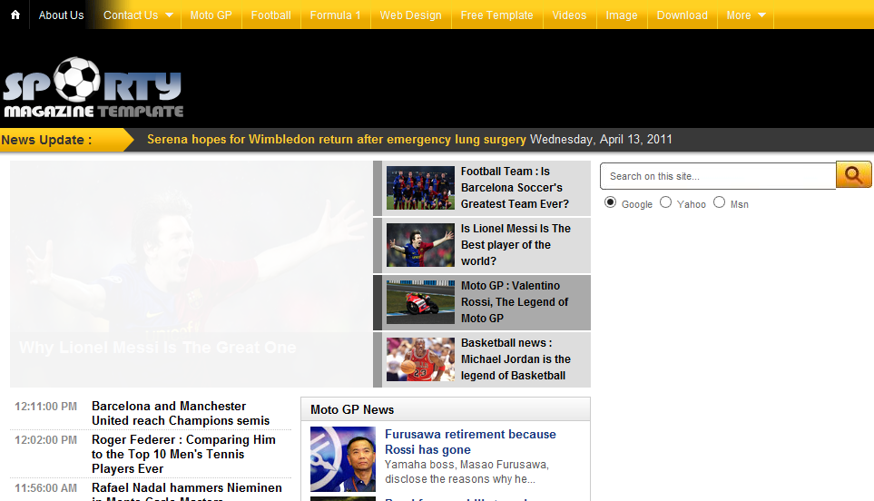The height and width of the screenshot is (501, 874).
Task: Open the Moto GP menu item
Action: click(x=211, y=15)
